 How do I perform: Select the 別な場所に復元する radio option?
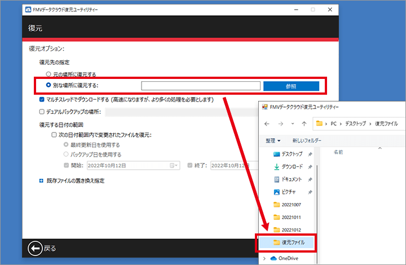(x=48, y=86)
